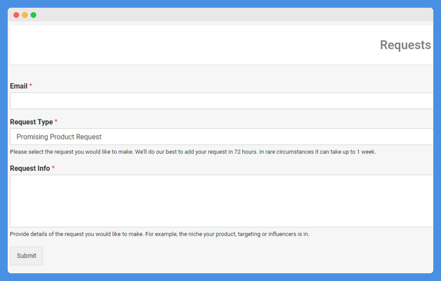Open the Request Type dropdown
This screenshot has width=441, height=281.
coord(222,137)
